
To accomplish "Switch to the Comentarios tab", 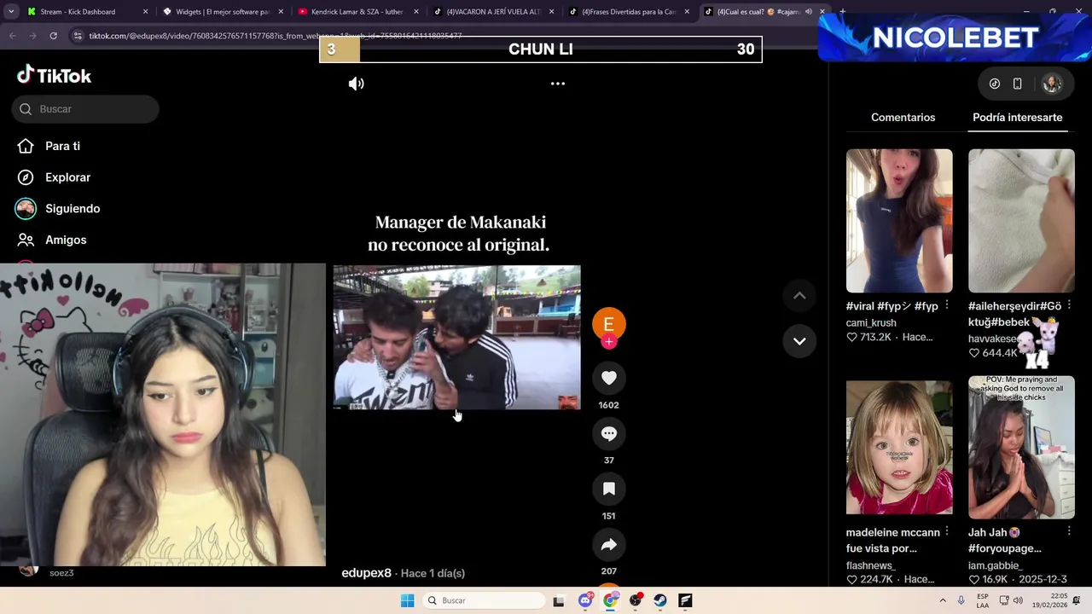I will [x=903, y=118].
